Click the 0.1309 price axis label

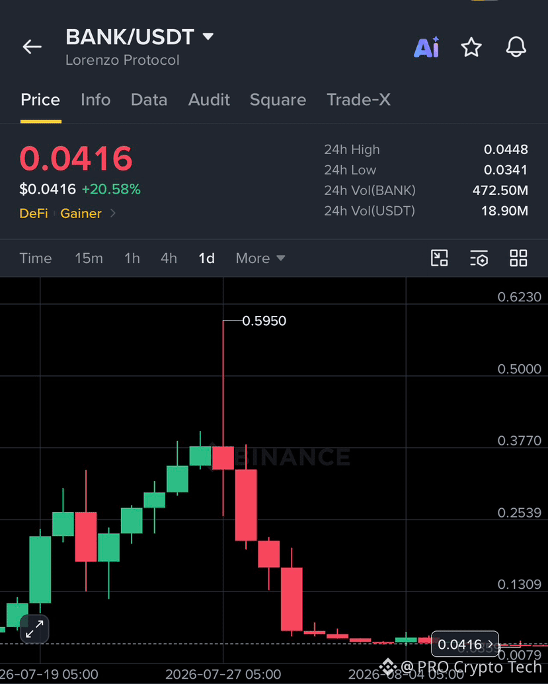(519, 584)
